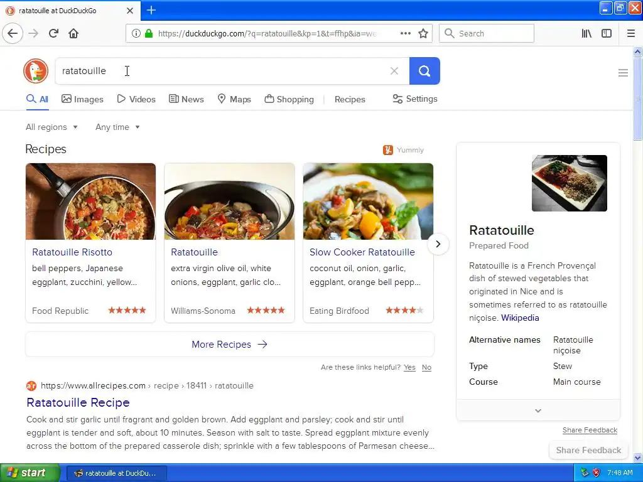This screenshot has width=643, height=482.
Task: Bookmark this page with the star
Action: [423, 33]
